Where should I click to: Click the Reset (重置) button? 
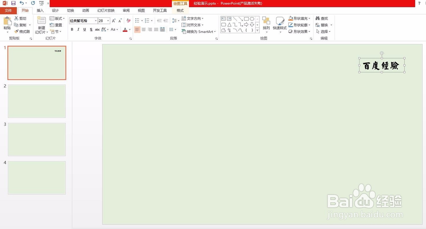click(56, 25)
